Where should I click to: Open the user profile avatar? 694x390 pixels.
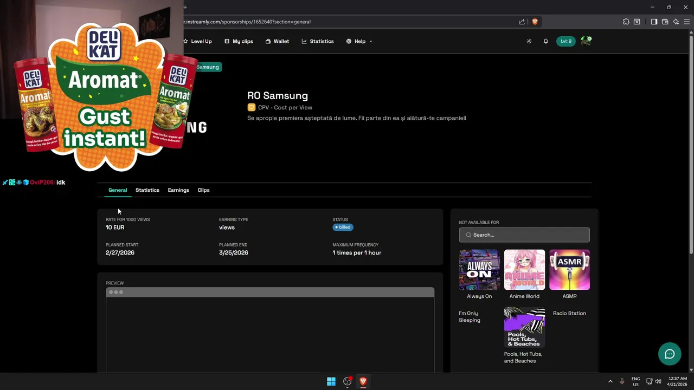pyautogui.click(x=586, y=41)
